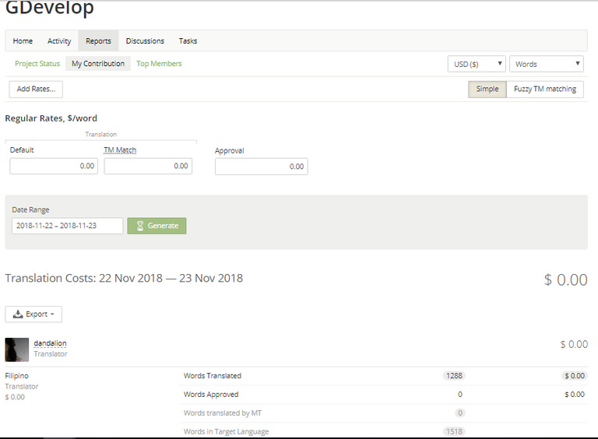The width and height of the screenshot is (598, 439).
Task: Switch to the Activity tab
Action: click(59, 41)
